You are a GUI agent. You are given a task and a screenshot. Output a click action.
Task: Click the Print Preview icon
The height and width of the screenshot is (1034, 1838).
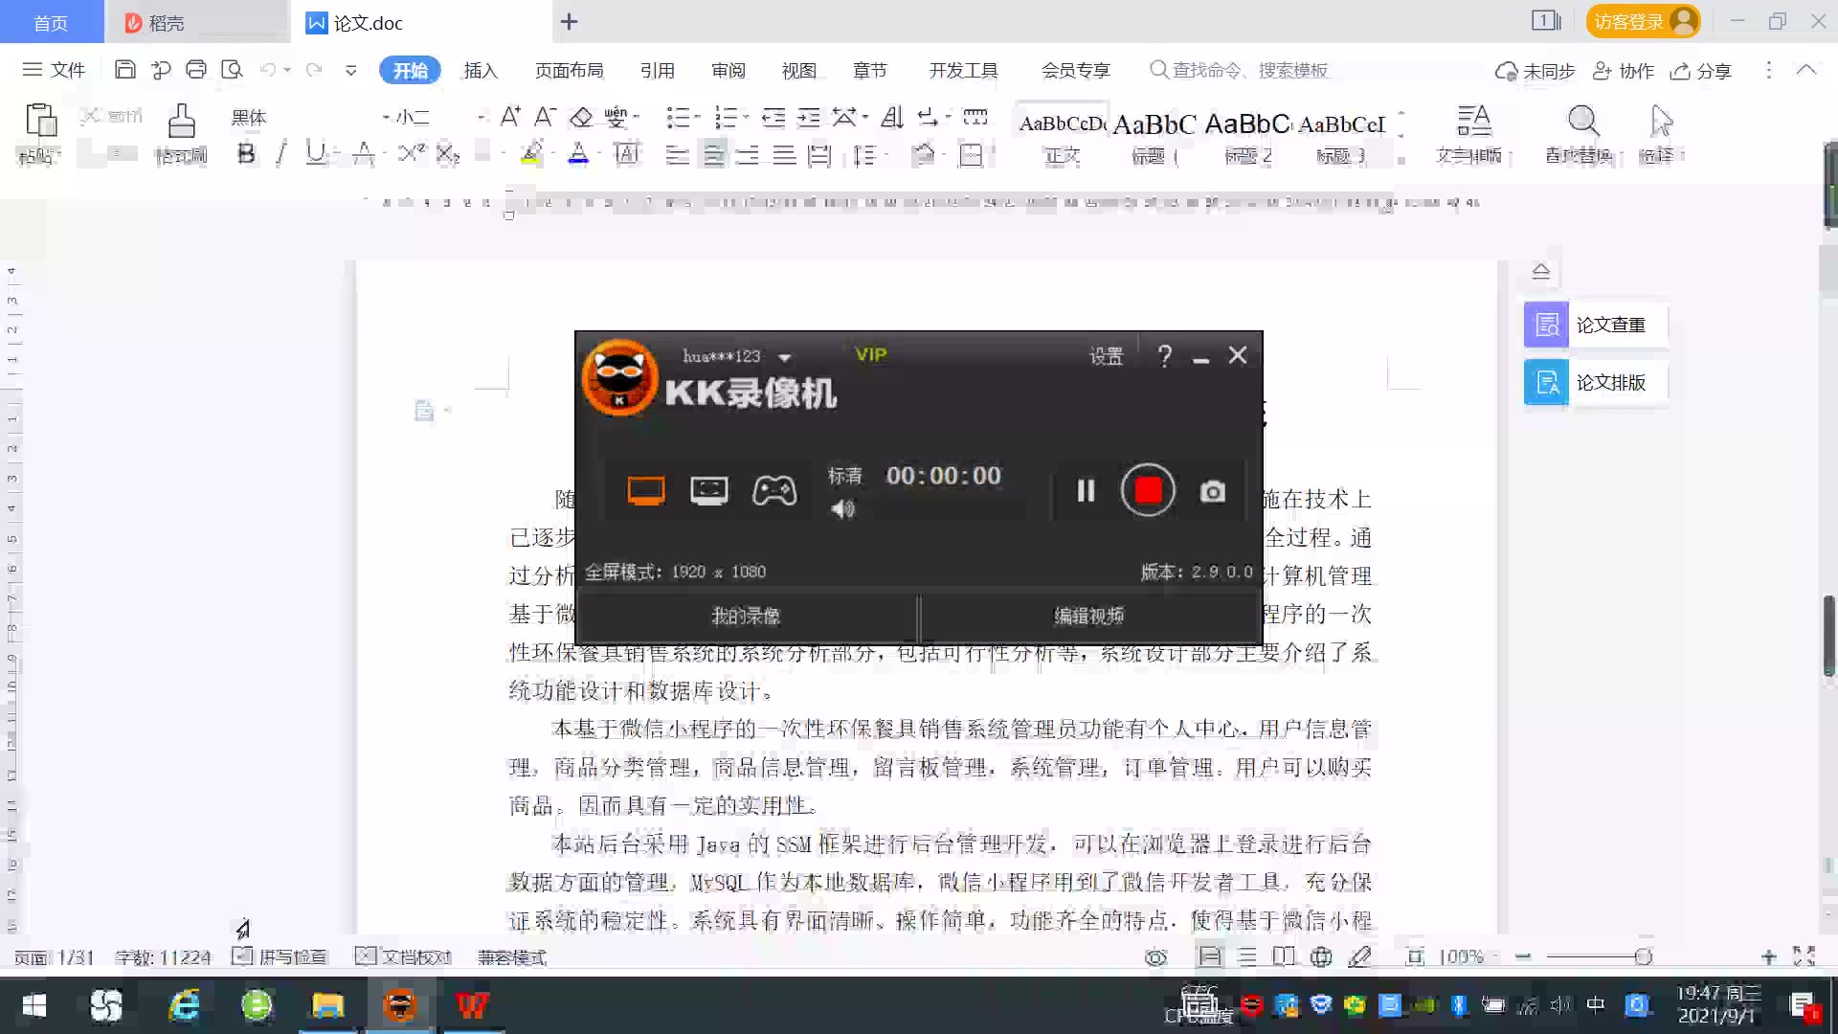[232, 70]
